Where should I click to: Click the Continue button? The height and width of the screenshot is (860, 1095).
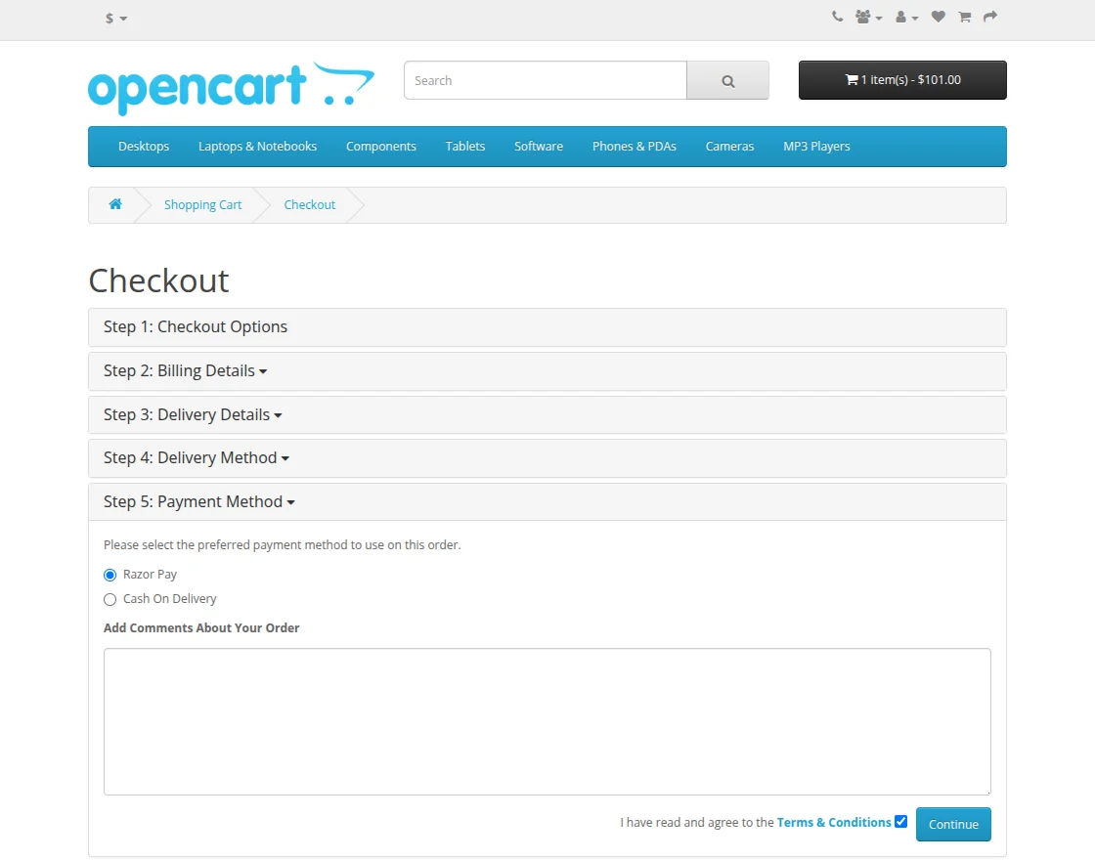click(x=953, y=824)
